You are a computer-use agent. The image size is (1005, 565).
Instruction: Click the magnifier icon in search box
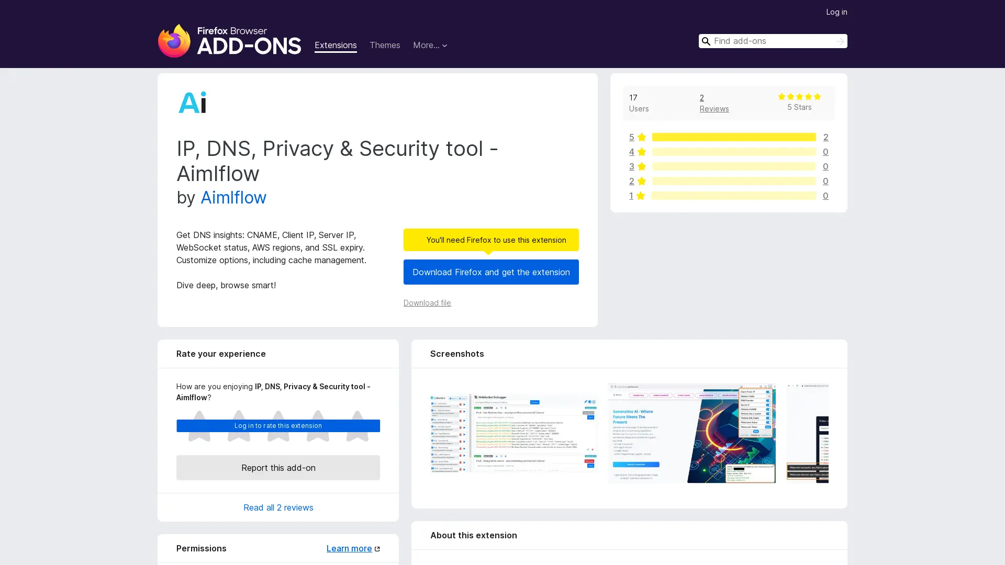click(706, 41)
